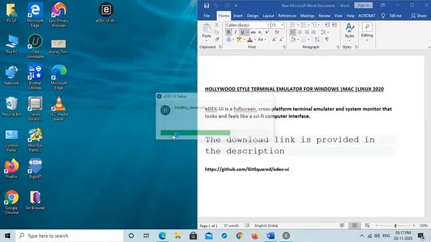
Task: Click the 37 words count in status bar
Action: [231, 226]
